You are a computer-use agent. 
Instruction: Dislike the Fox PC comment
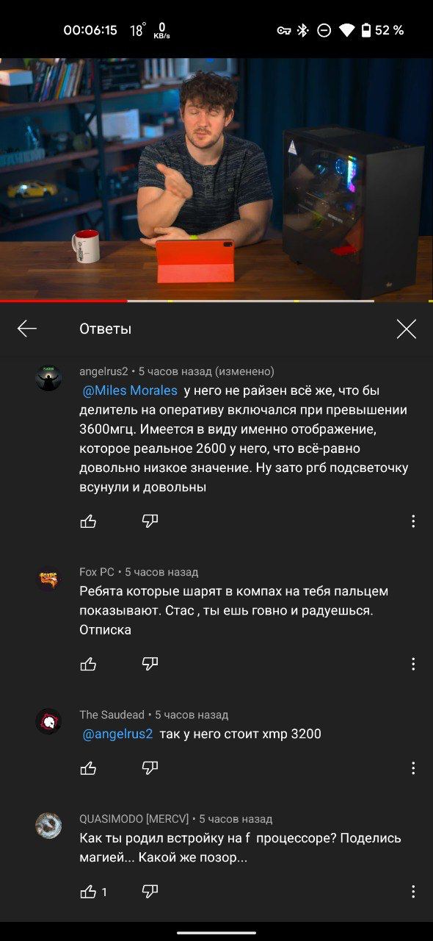pos(150,664)
